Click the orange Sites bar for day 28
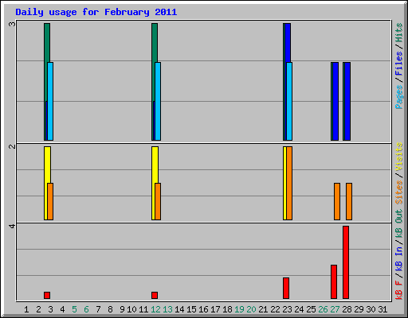Screen dimensions: 408x318 (349, 201)
